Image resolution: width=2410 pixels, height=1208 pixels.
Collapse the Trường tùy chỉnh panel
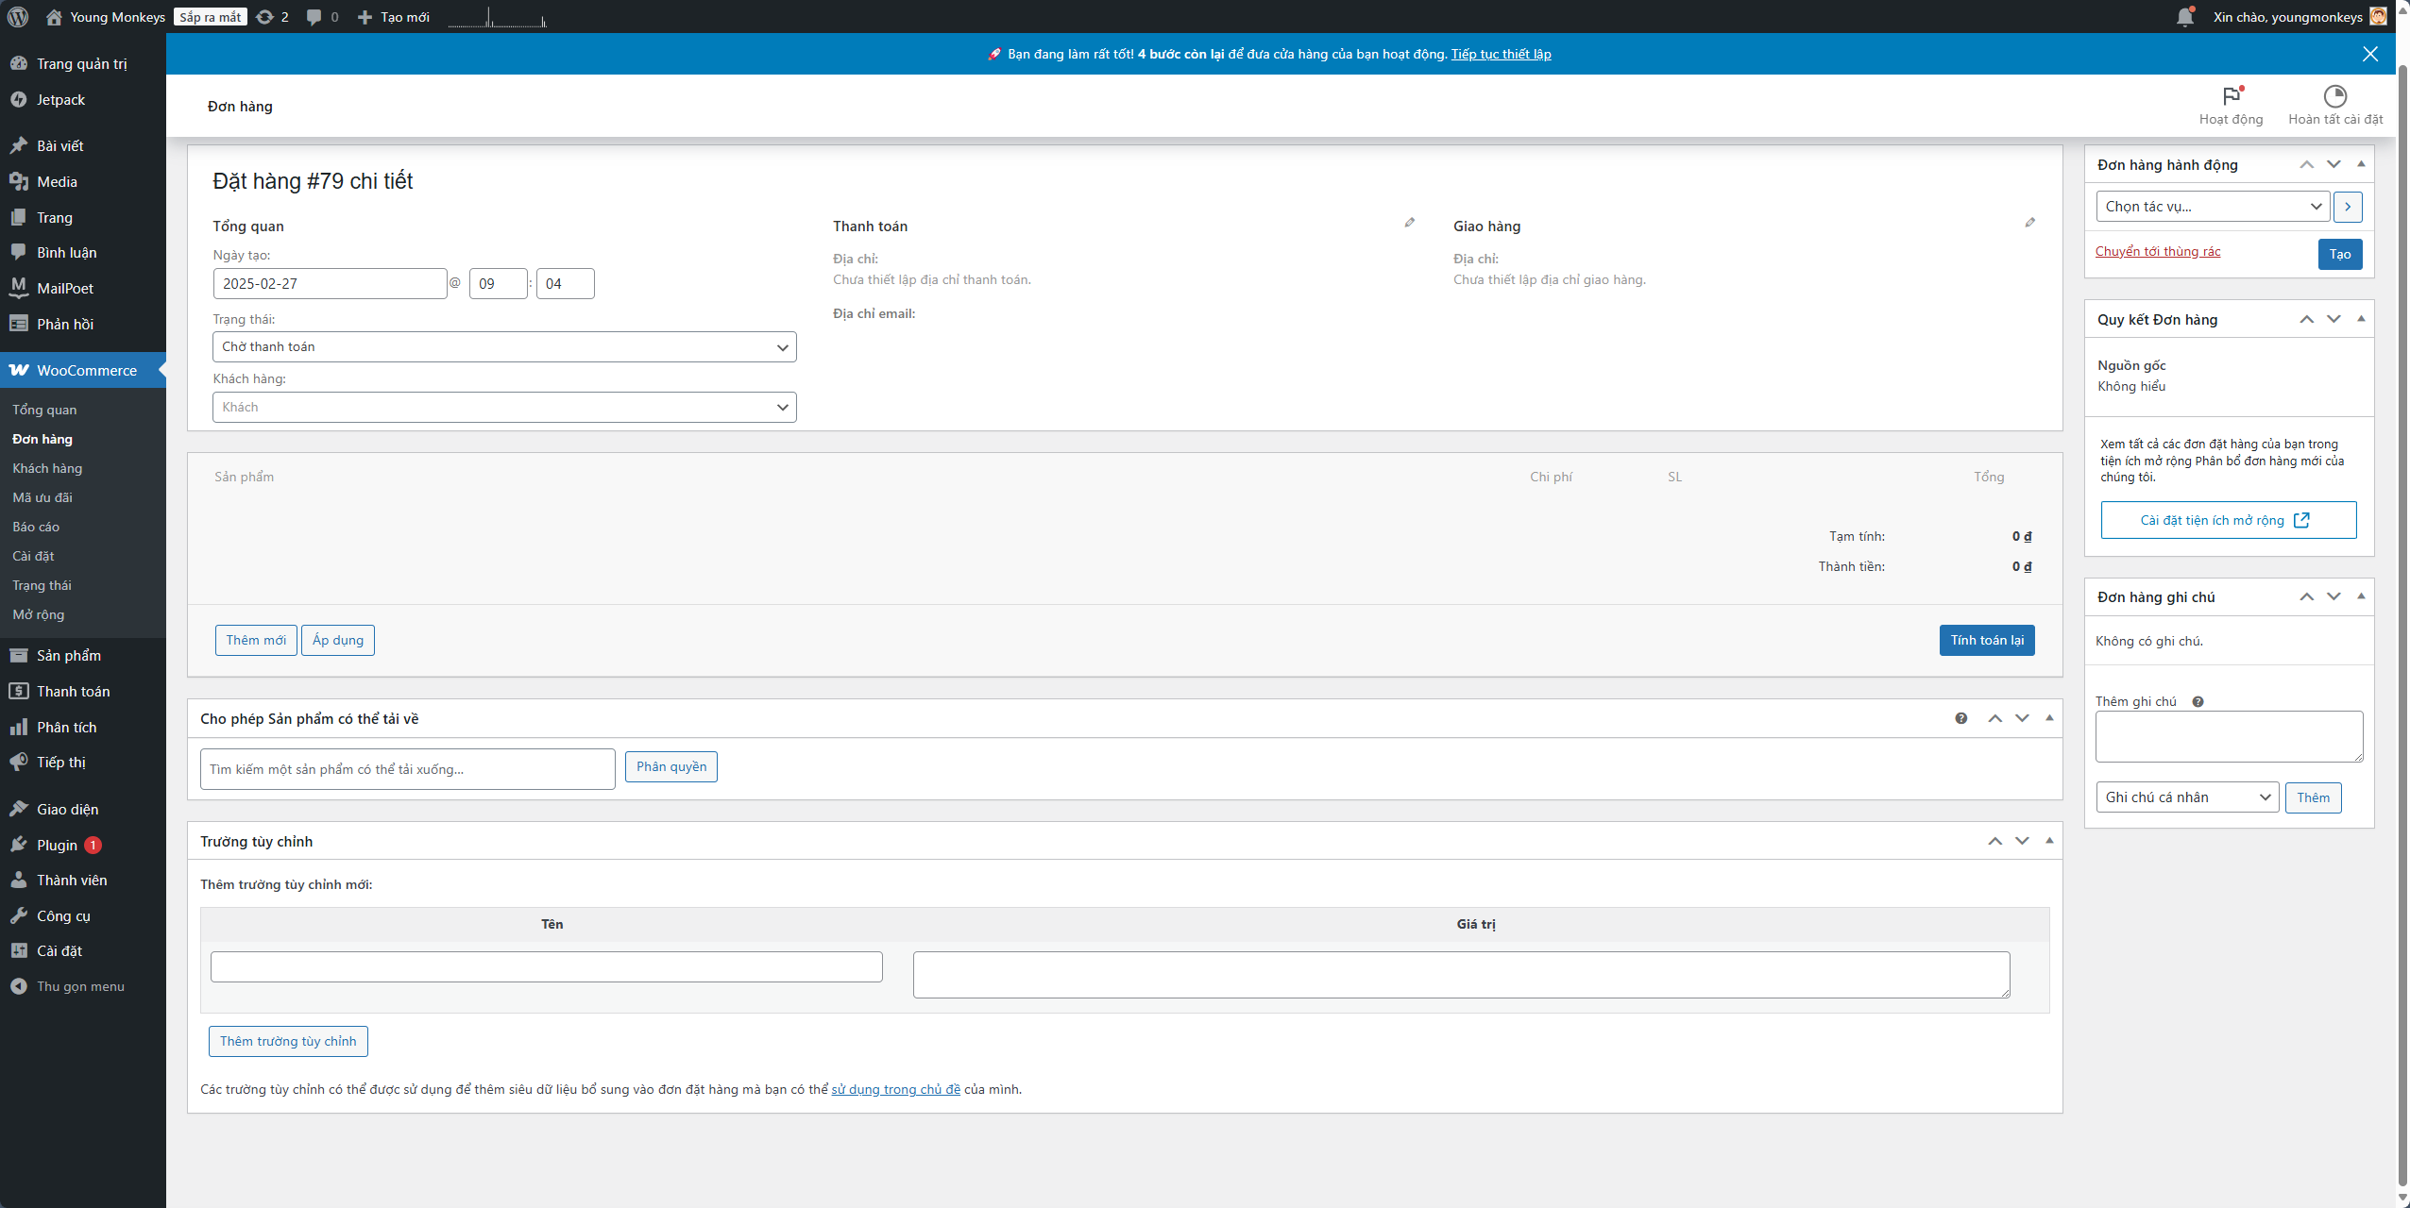[x=2048, y=841]
